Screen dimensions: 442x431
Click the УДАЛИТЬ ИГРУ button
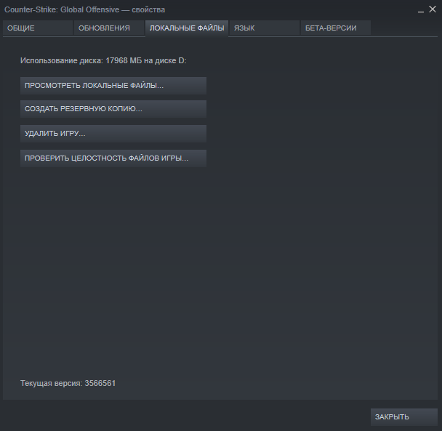pos(113,134)
